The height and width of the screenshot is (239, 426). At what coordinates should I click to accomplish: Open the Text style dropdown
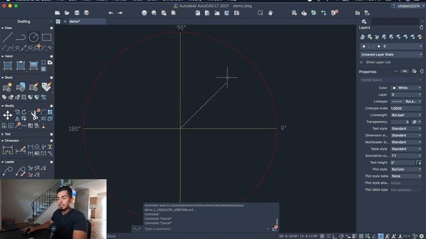point(406,128)
